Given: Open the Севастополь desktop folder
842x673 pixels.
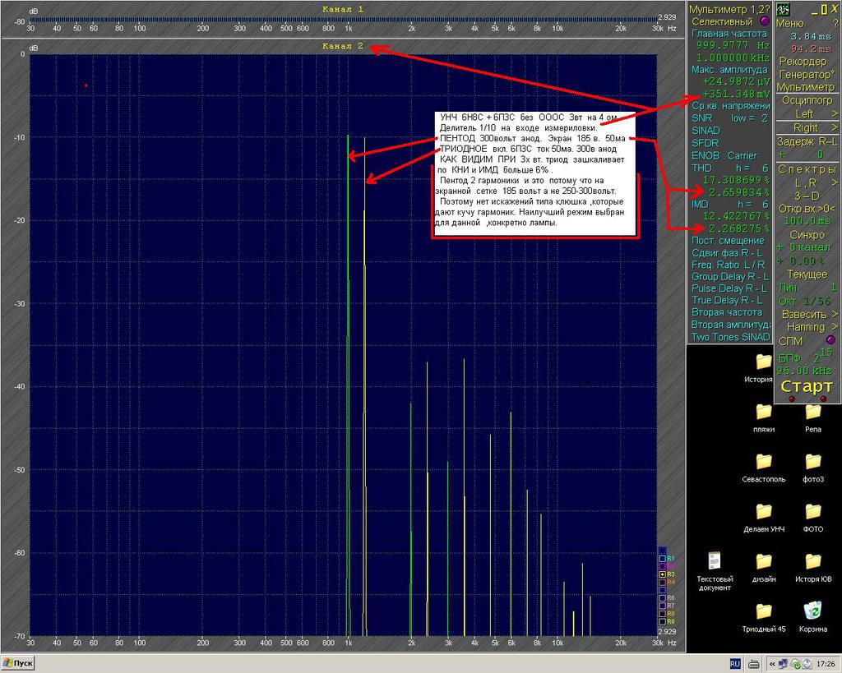Looking at the screenshot, I should tap(764, 467).
